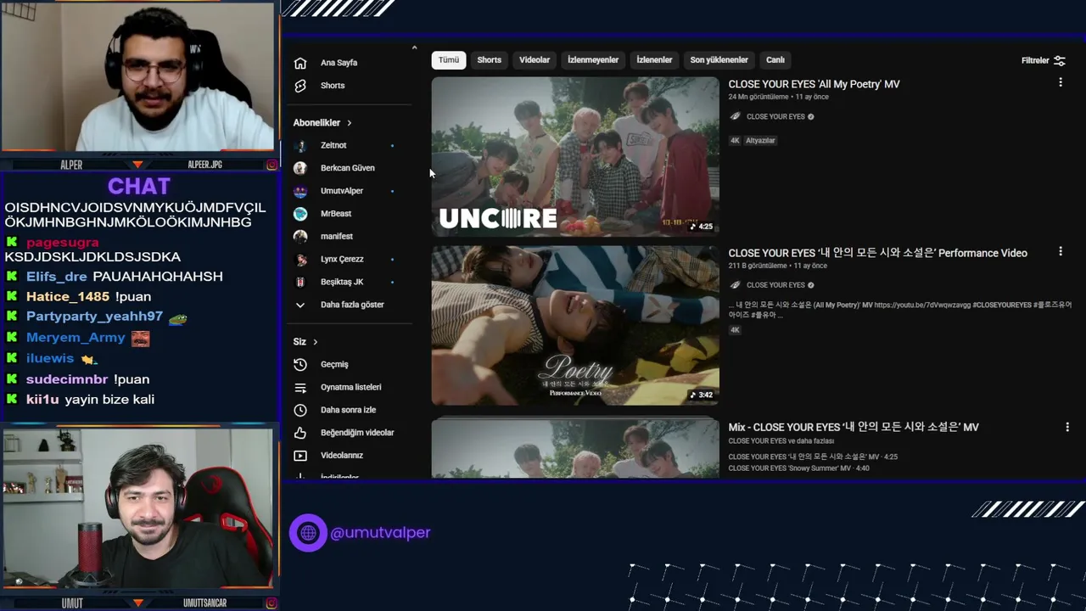Image resolution: width=1086 pixels, height=611 pixels.
Task: Click Ana Sayfa label in sidebar
Action: pyautogui.click(x=339, y=63)
